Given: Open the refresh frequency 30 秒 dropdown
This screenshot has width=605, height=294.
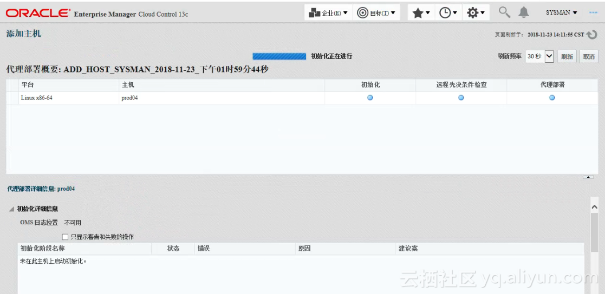Looking at the screenshot, I should (x=540, y=56).
